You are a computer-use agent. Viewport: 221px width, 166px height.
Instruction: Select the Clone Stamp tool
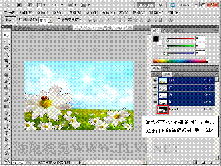[x=6, y=87]
